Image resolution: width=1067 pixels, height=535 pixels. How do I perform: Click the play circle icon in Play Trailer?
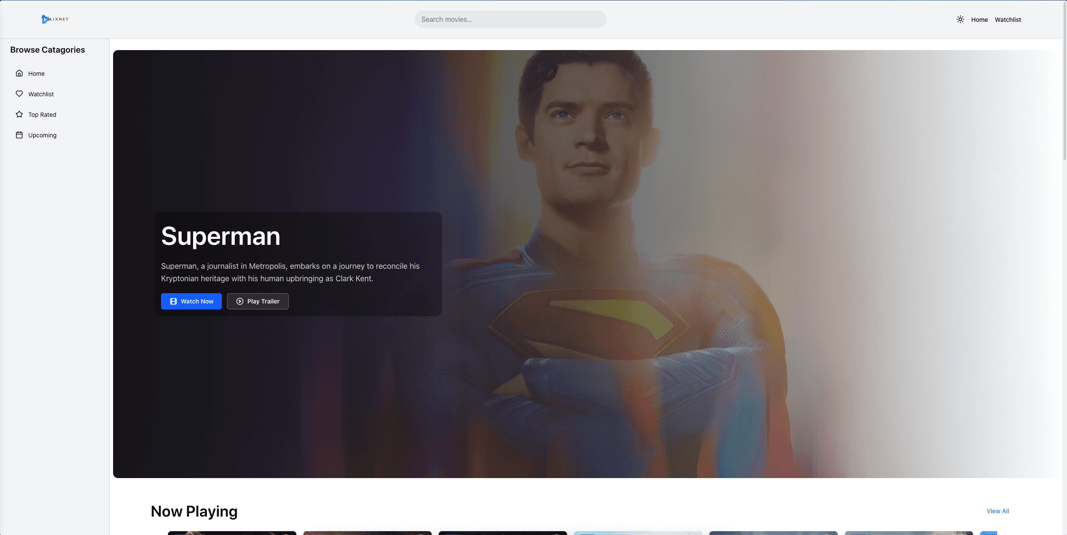[x=240, y=301]
